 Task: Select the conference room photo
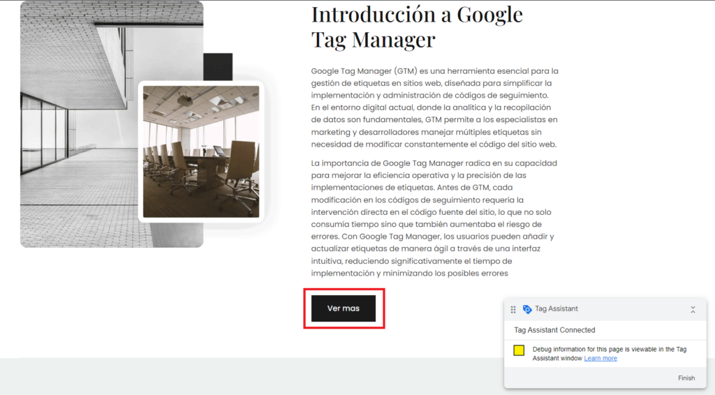[x=201, y=151]
